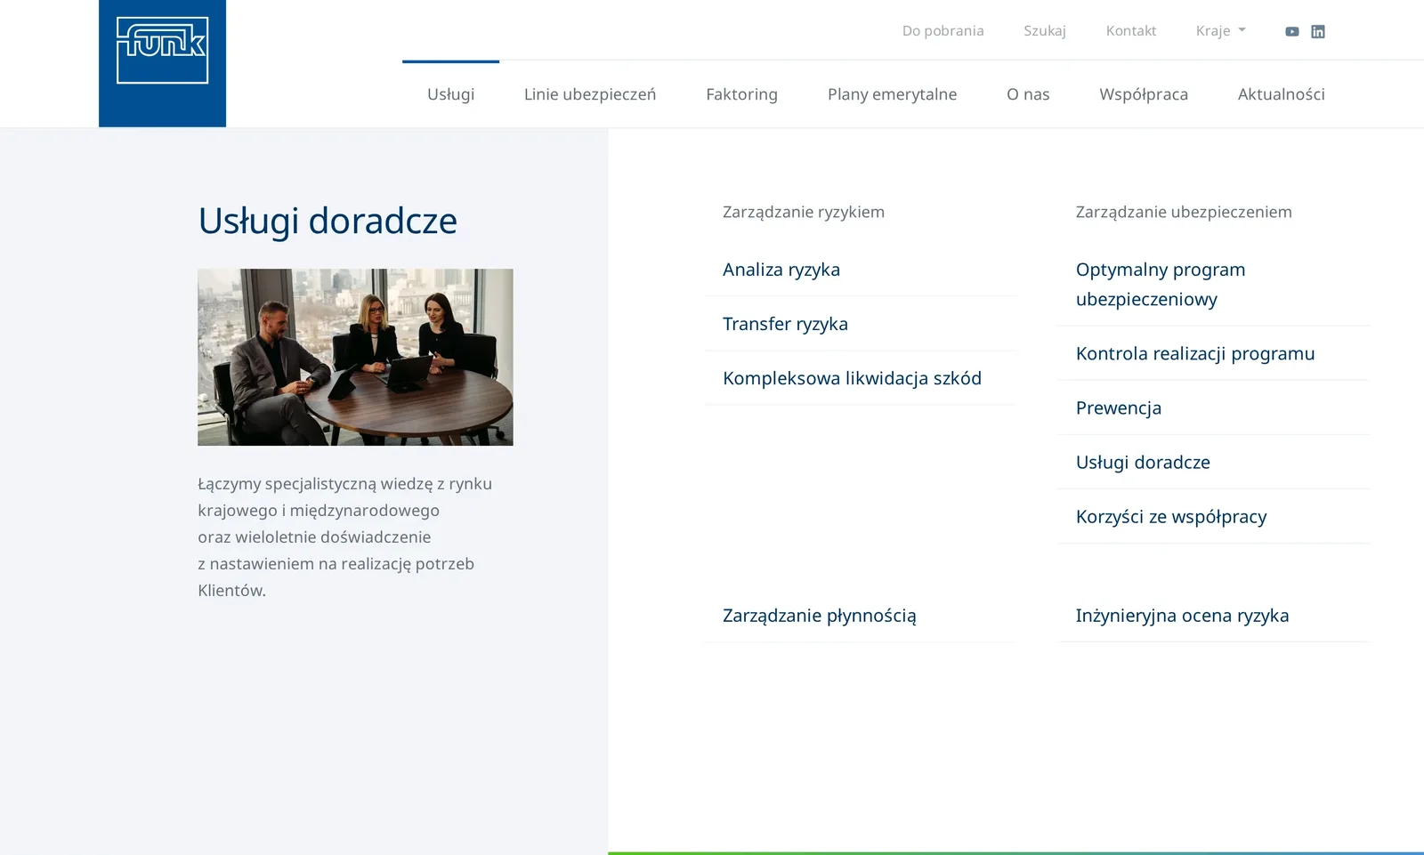Open the LinkedIn icon link
The width and height of the screenshot is (1424, 855).
pos(1318,31)
